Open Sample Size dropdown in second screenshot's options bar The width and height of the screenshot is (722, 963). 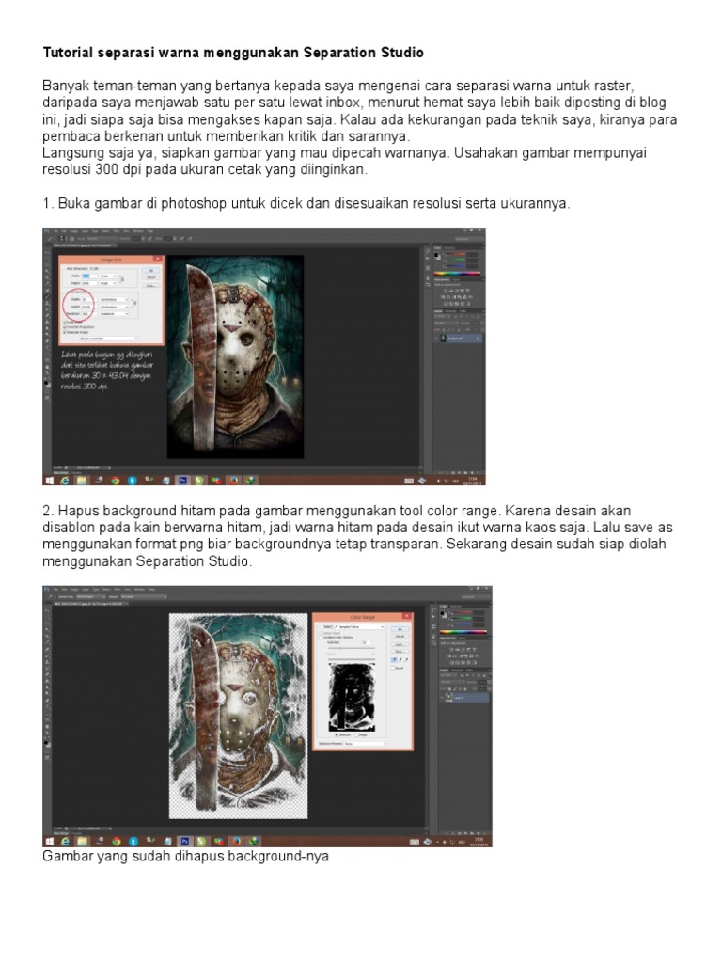pos(92,596)
